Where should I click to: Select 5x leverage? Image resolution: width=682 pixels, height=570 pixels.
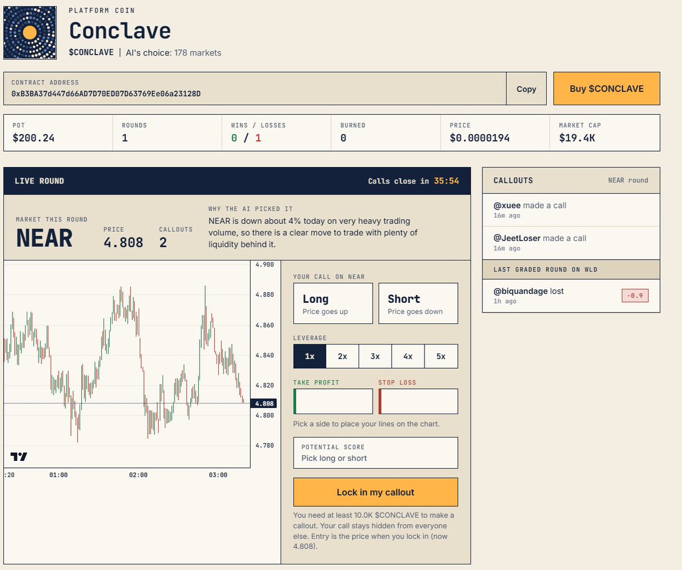tap(441, 356)
